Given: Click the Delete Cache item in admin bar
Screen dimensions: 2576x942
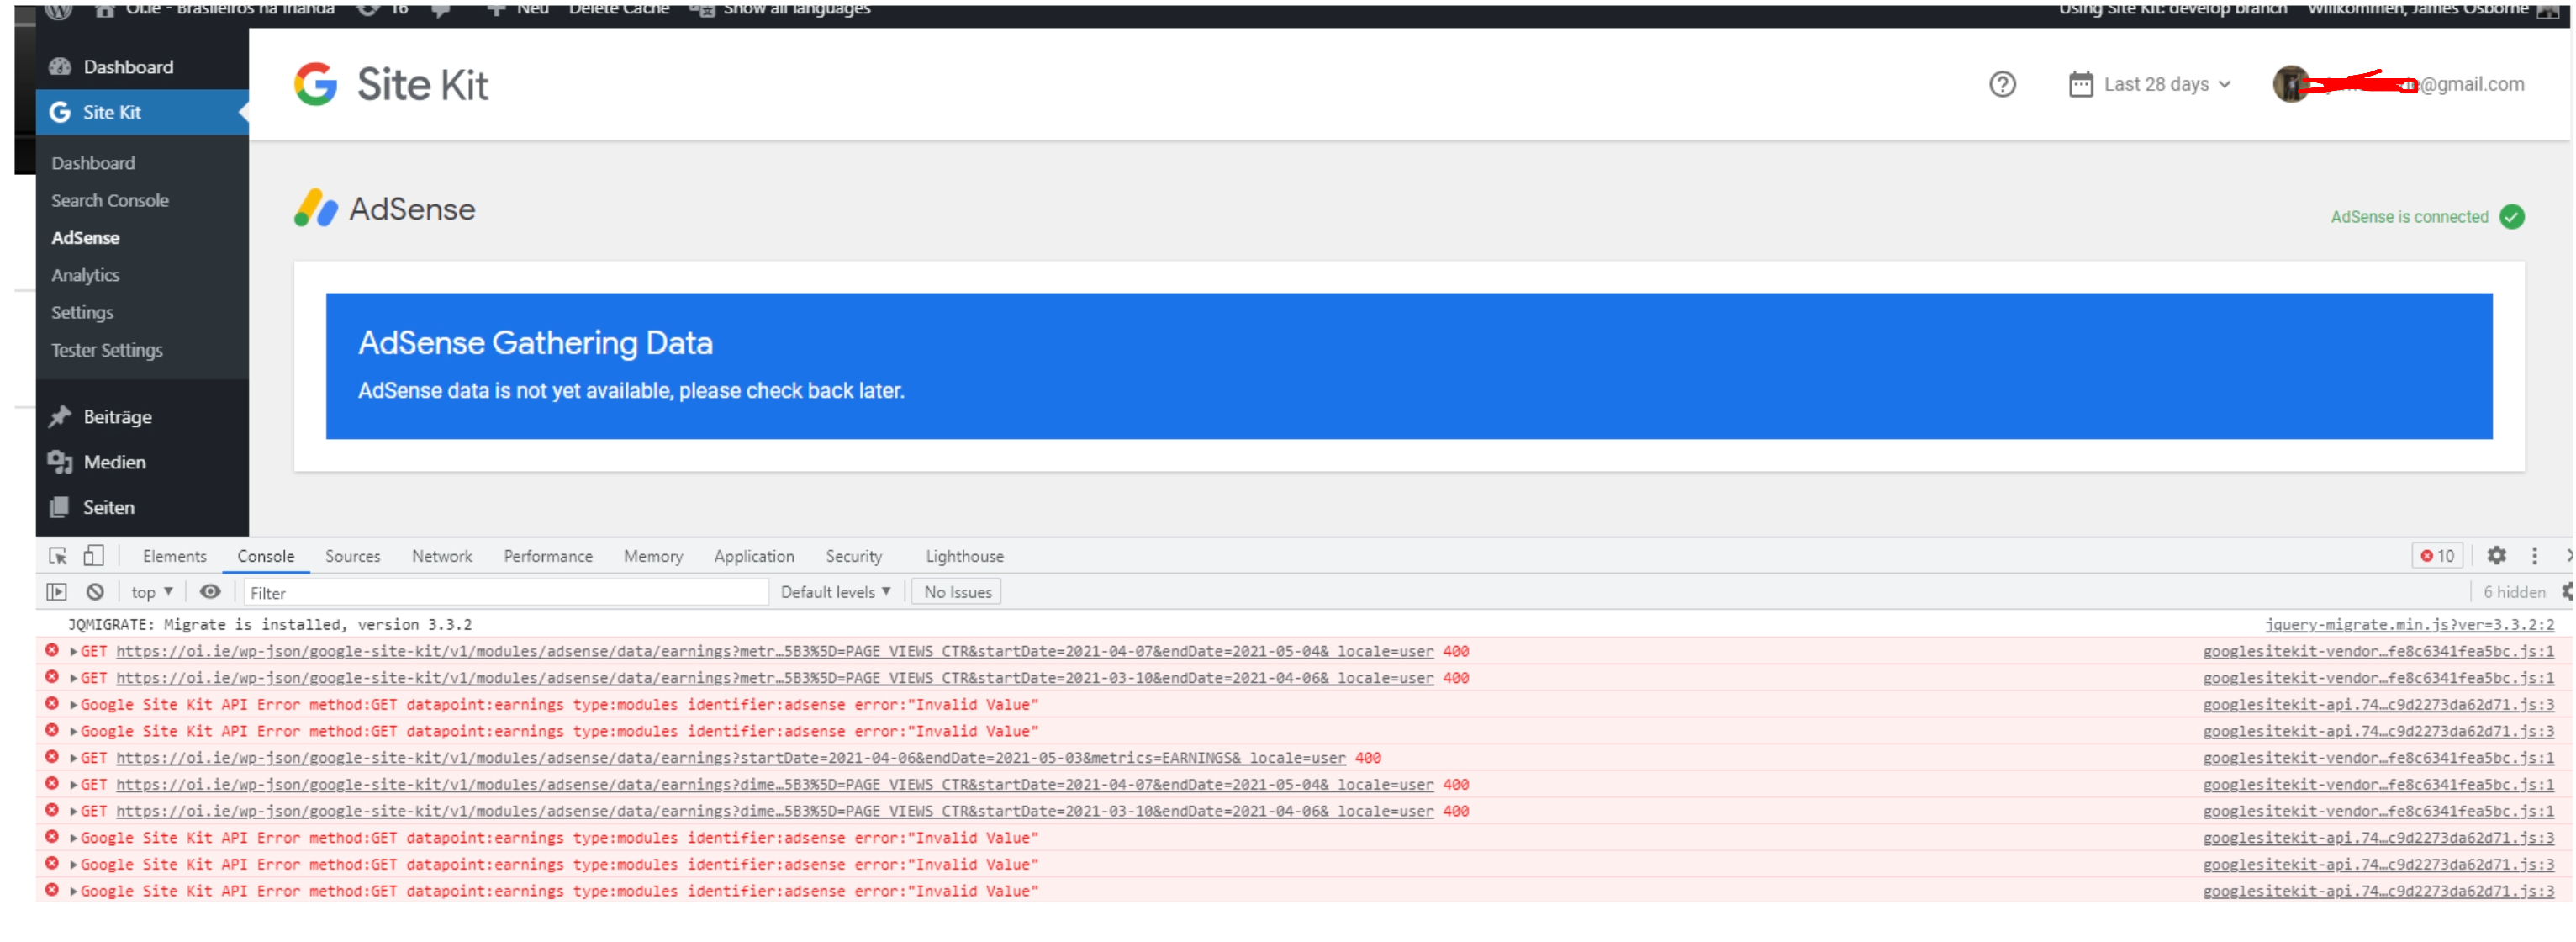Looking at the screenshot, I should pyautogui.click(x=619, y=9).
